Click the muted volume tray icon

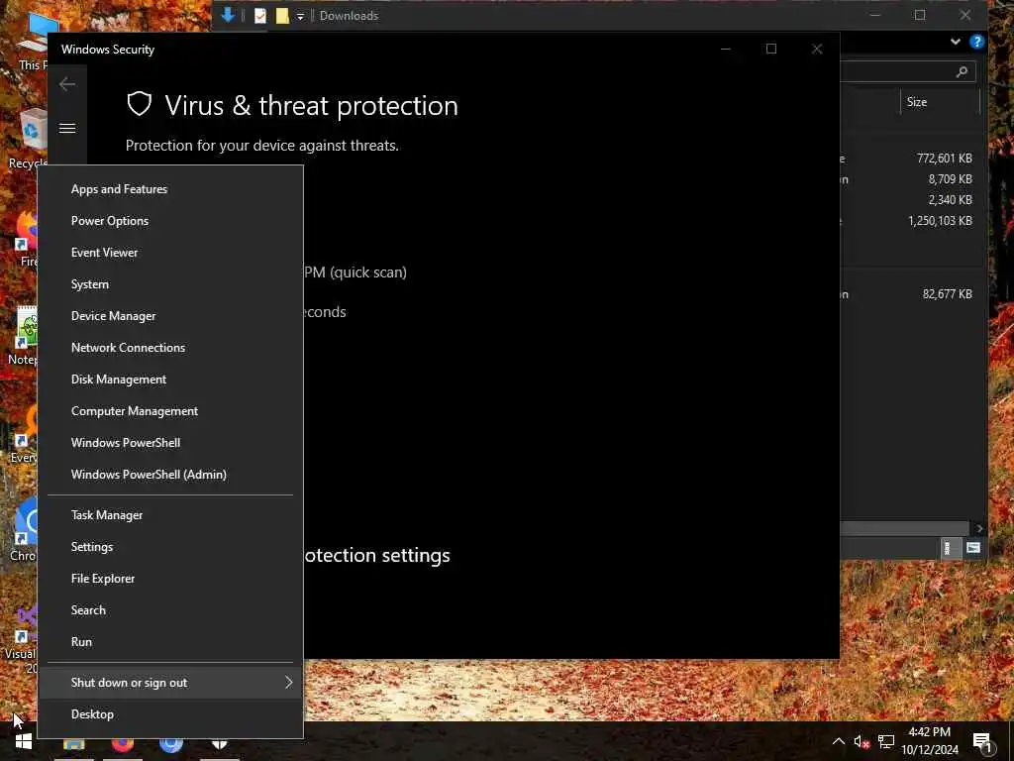862,741
